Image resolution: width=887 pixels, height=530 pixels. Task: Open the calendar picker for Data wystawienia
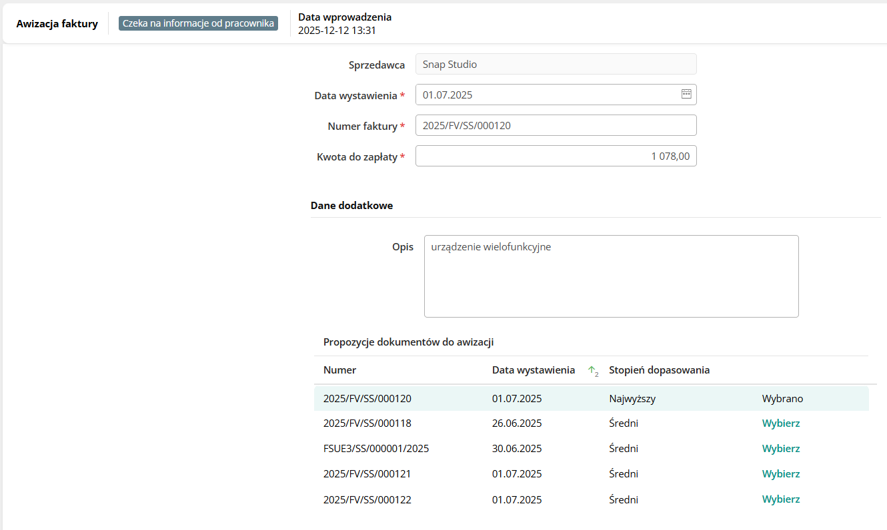[686, 95]
